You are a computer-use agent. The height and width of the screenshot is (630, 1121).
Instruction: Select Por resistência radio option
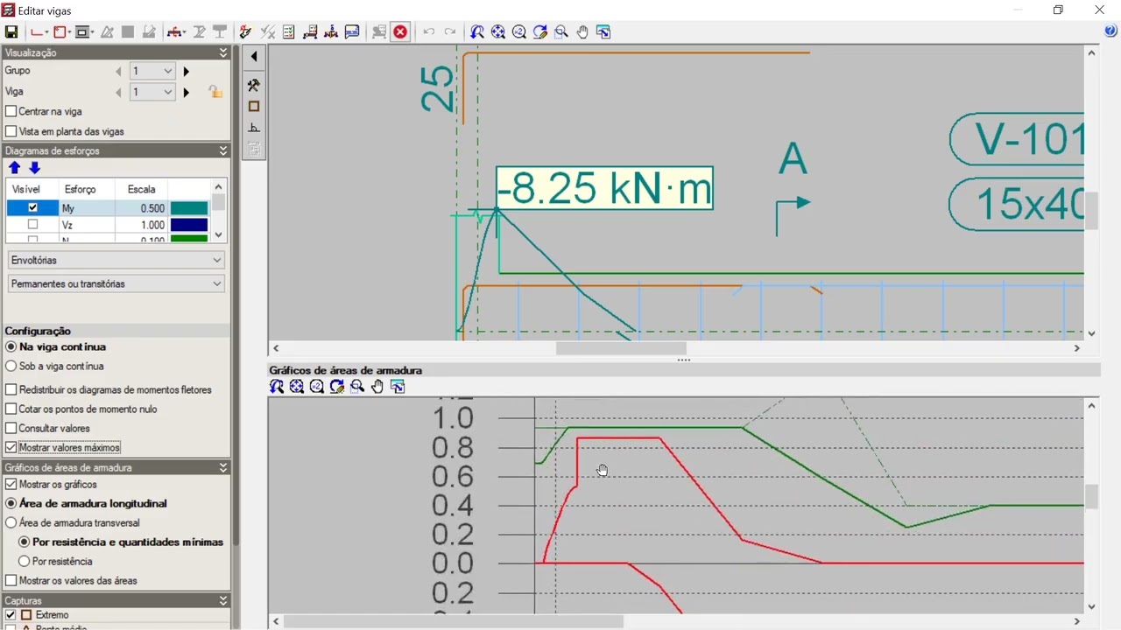click(x=24, y=561)
